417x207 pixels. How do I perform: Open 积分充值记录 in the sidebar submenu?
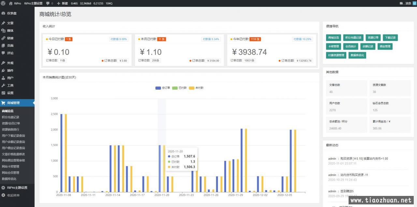click(x=10, y=117)
